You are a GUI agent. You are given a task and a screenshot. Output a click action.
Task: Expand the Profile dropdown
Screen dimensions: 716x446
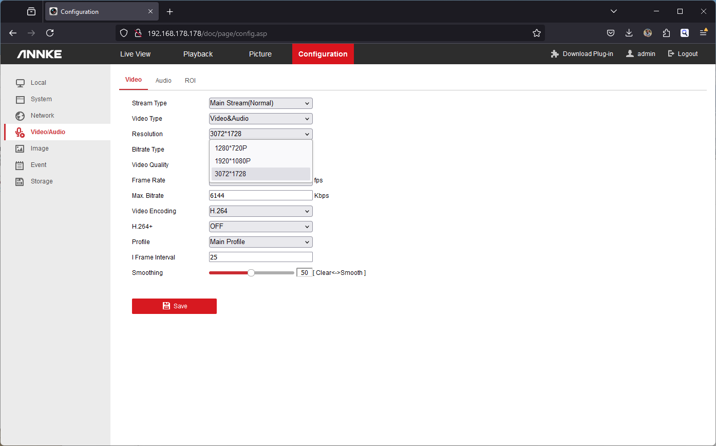(x=260, y=242)
